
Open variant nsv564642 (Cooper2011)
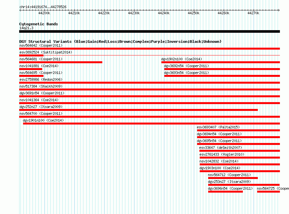click(41, 45)
